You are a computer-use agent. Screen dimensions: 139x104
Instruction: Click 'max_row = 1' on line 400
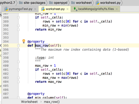tap(45, 66)
